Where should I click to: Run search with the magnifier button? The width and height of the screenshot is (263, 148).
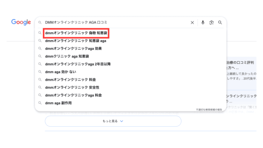pyautogui.click(x=220, y=23)
